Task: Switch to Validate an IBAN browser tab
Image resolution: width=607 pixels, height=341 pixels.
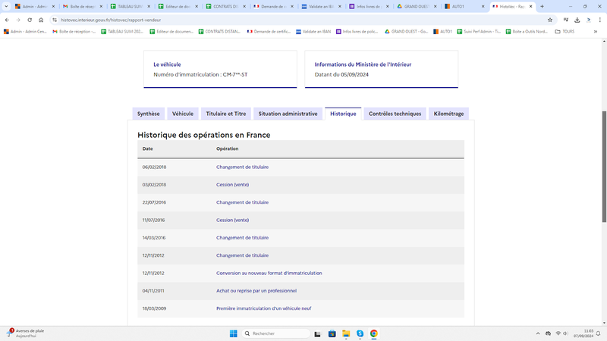Action: point(321,6)
